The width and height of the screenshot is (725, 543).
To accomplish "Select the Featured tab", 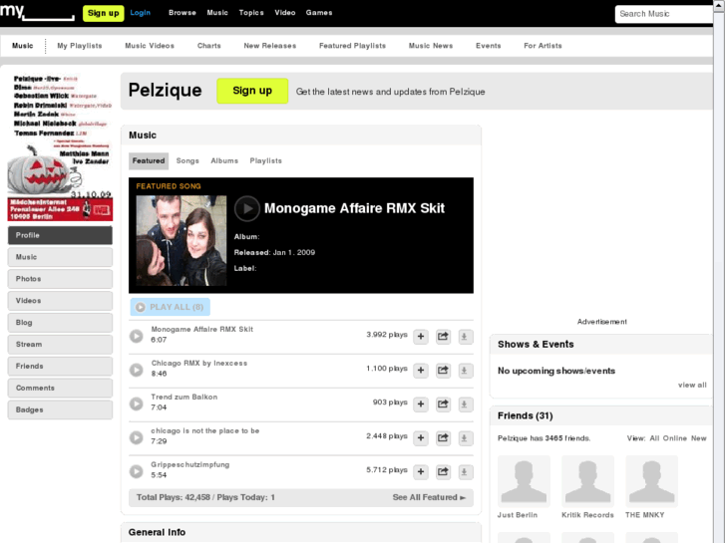I will point(149,160).
